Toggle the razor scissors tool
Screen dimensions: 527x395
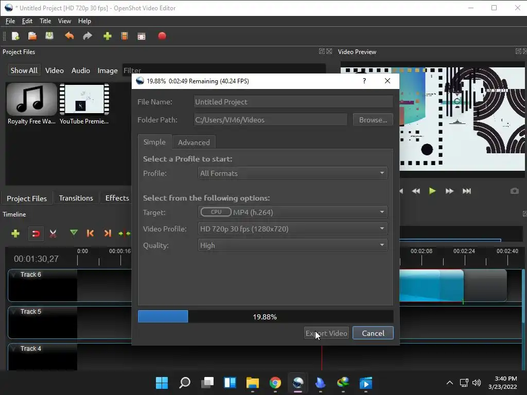53,234
